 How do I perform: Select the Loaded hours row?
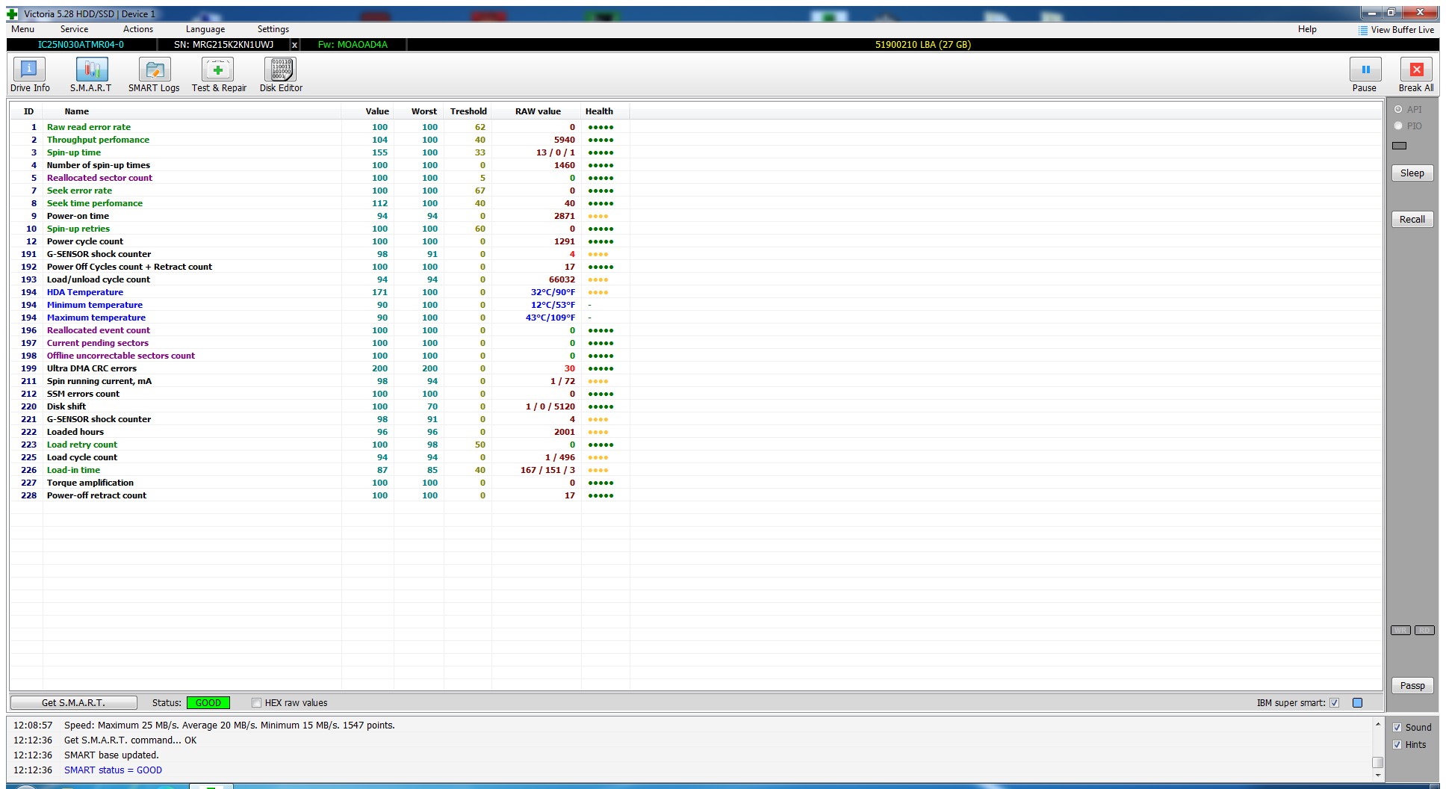(x=320, y=432)
